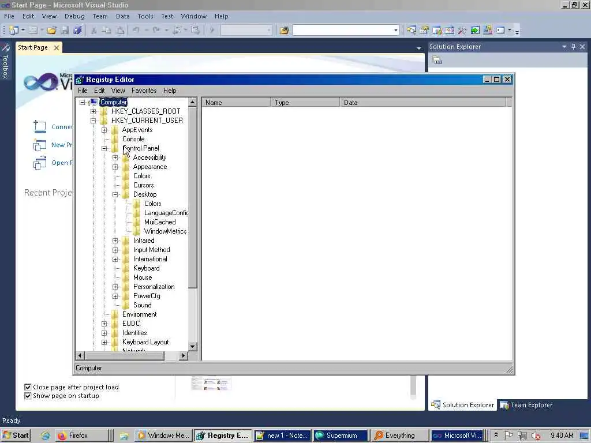The height and width of the screenshot is (443, 591).
Task: Click the Find in Files toolbar icon
Action: click(284, 30)
